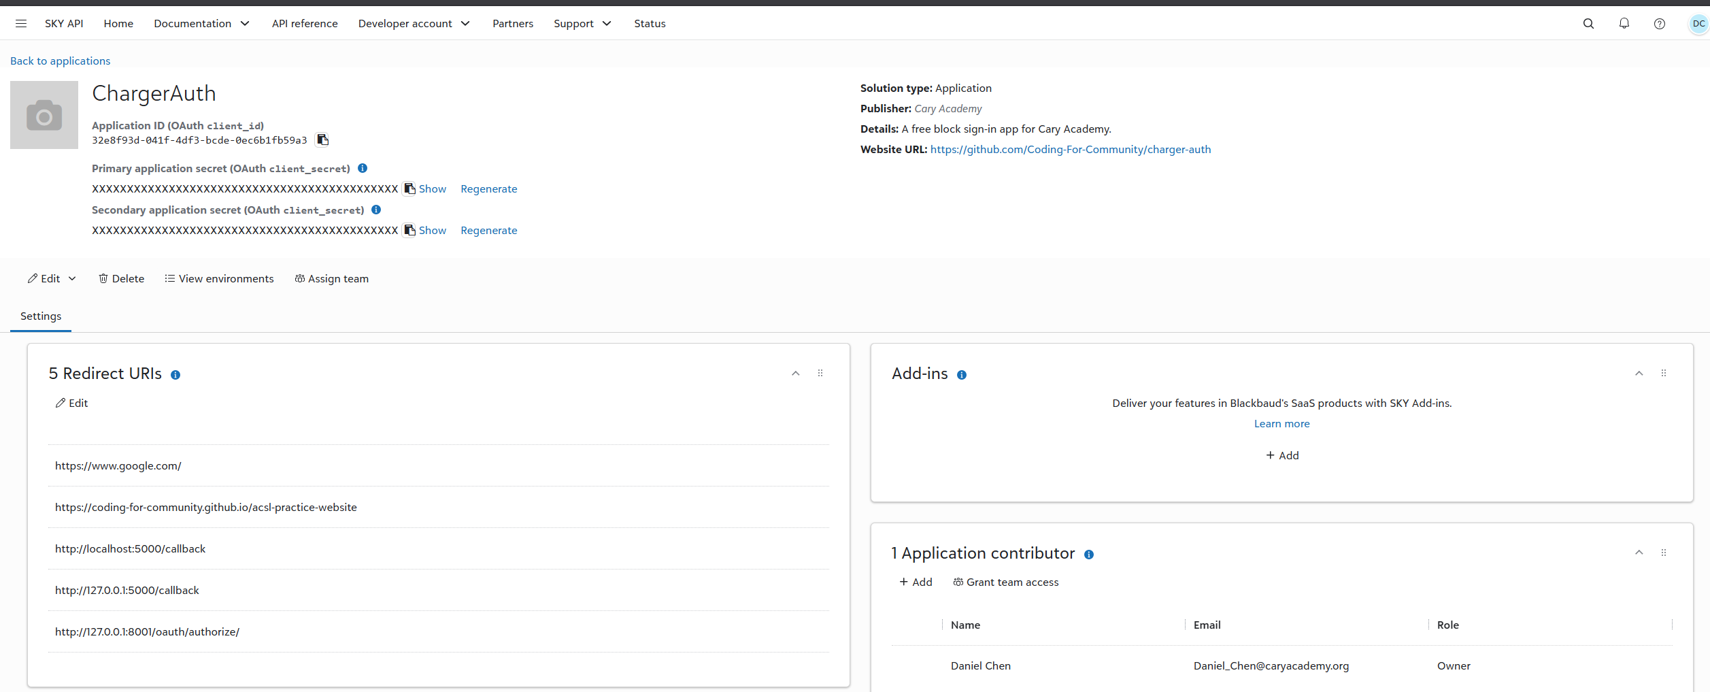Show the secondary application secret

point(433,230)
